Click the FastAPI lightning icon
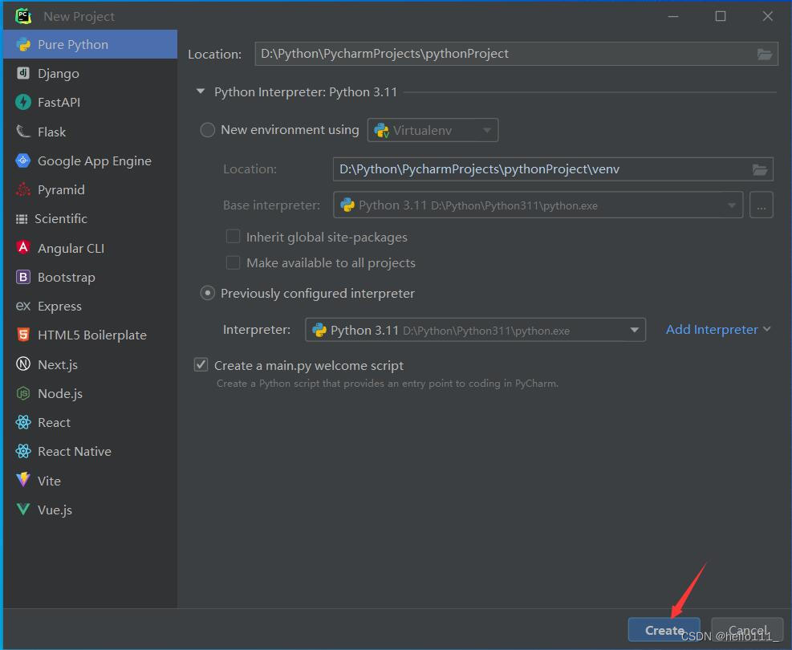 22,102
